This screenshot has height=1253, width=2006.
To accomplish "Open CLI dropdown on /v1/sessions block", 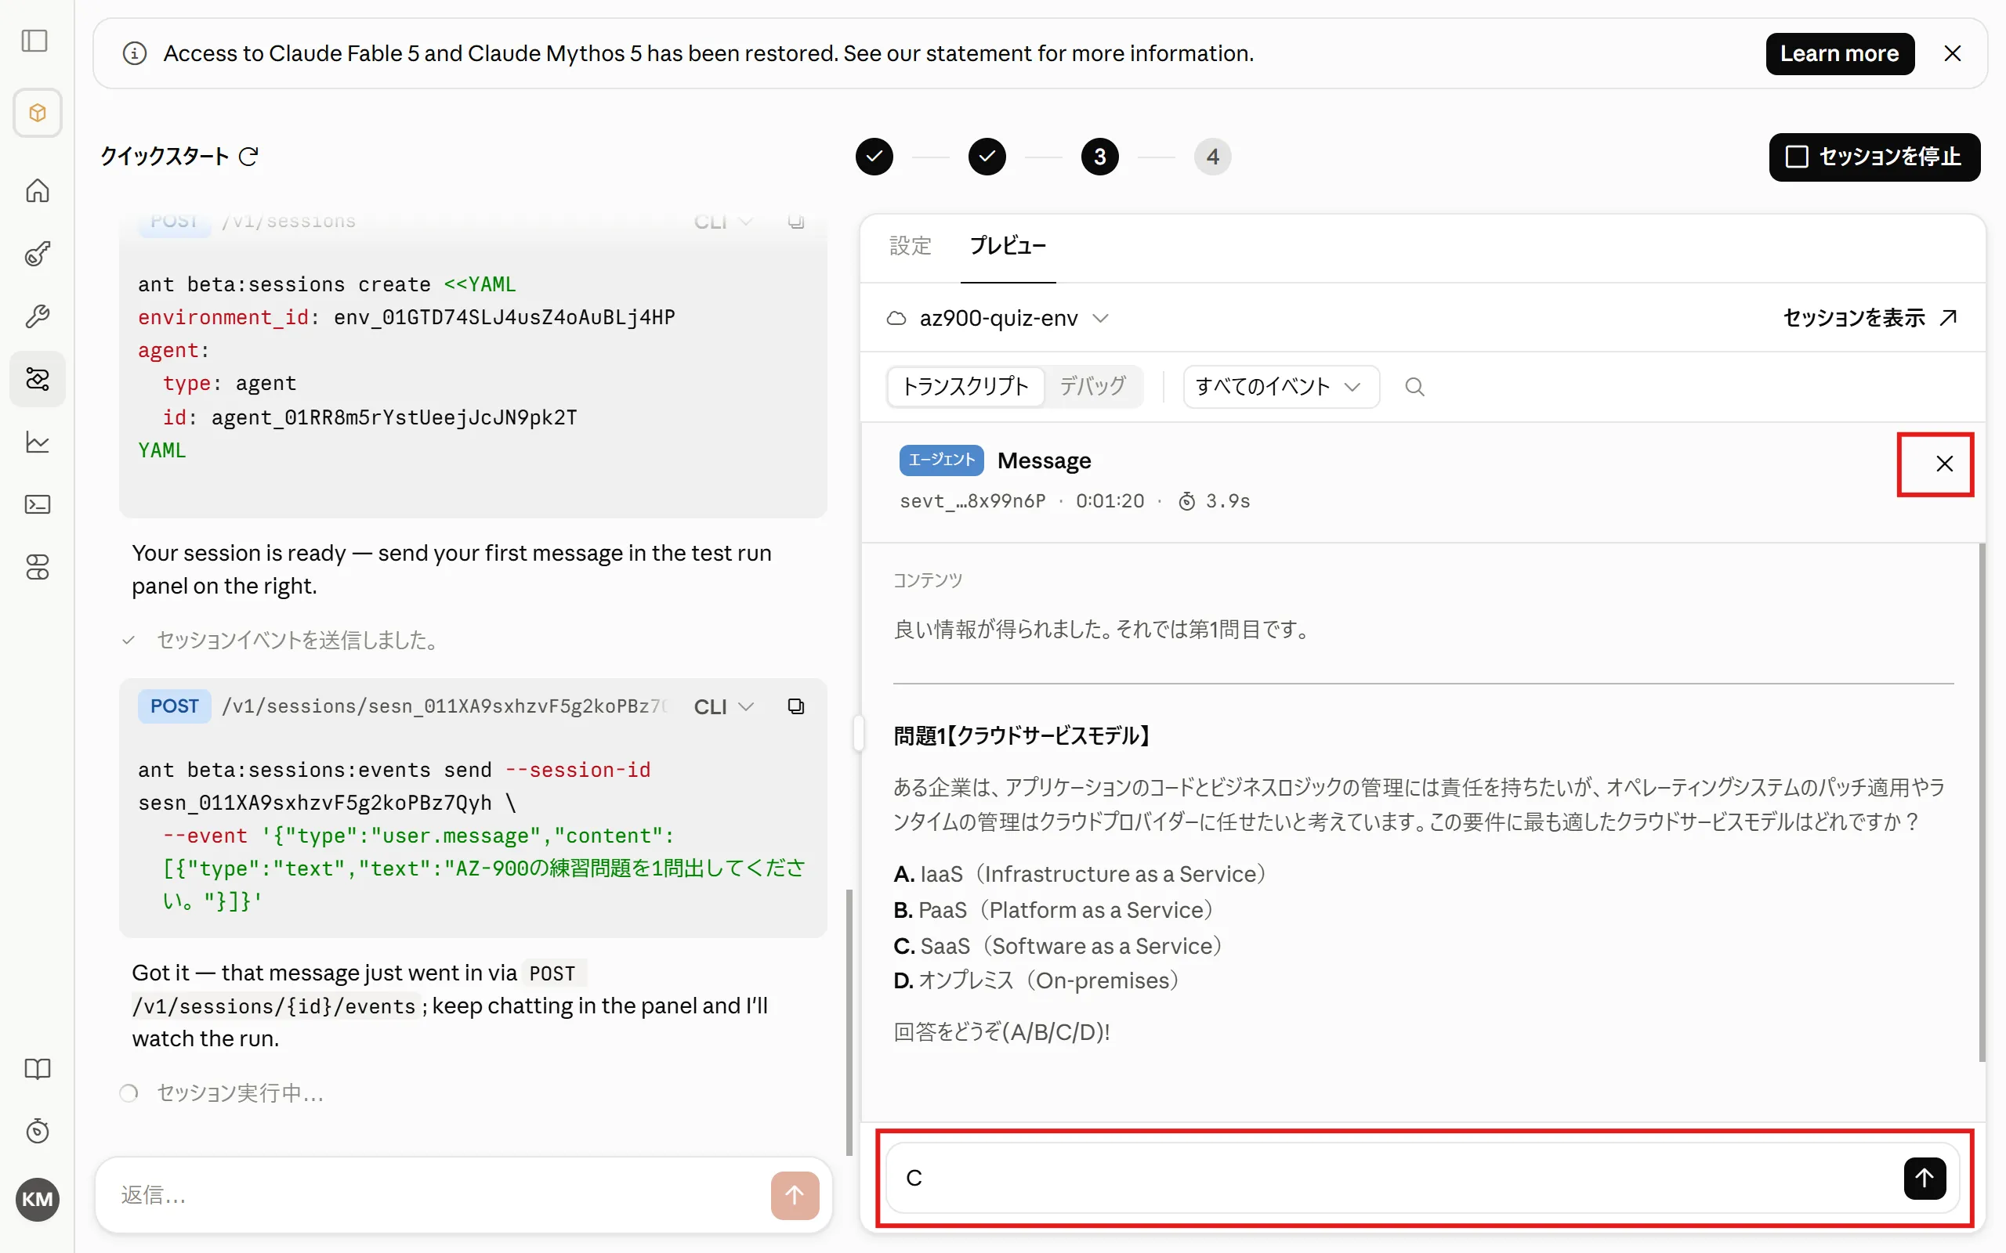I will click(722, 222).
